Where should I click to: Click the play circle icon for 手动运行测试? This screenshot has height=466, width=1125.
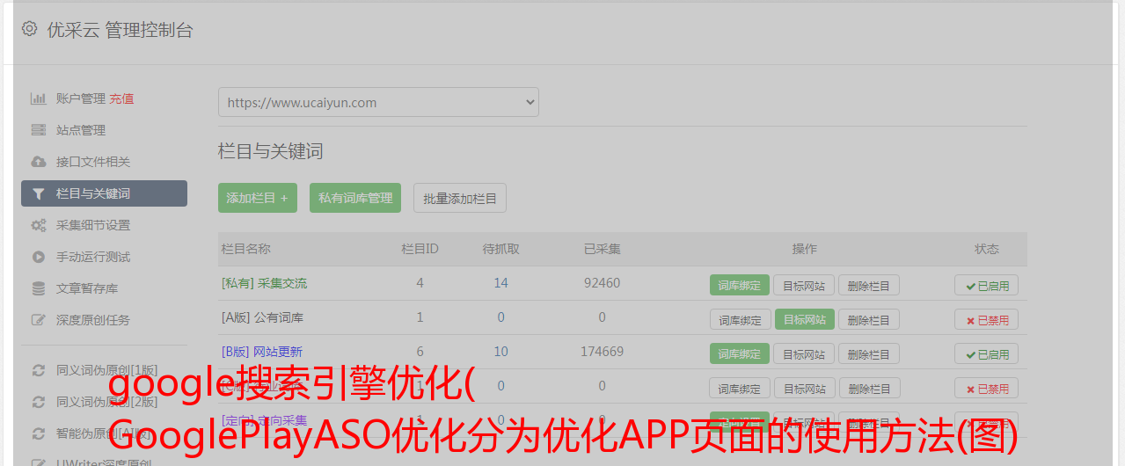(38, 257)
